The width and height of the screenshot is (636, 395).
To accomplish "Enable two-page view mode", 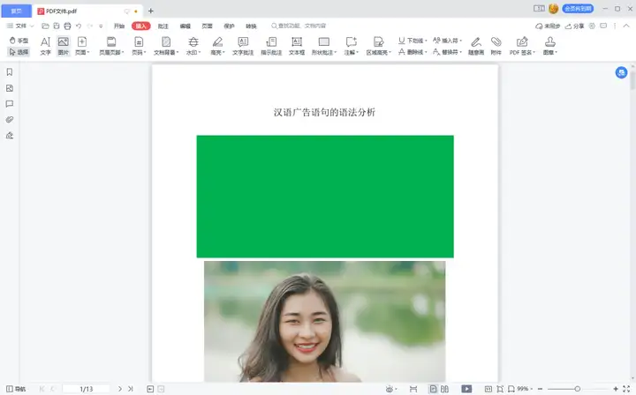I will pyautogui.click(x=444, y=389).
